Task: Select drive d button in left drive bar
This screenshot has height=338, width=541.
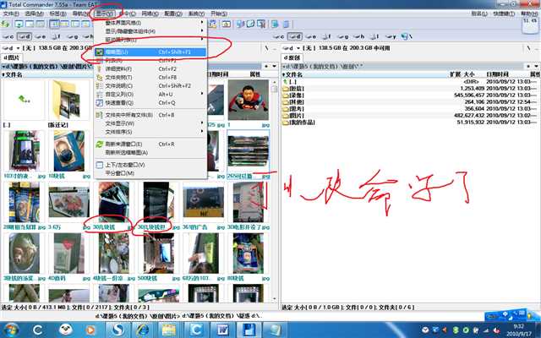Action: tap(24, 36)
